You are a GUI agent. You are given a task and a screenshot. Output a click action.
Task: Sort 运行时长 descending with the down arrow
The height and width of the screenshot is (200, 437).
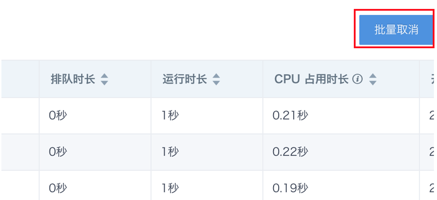coord(216,82)
